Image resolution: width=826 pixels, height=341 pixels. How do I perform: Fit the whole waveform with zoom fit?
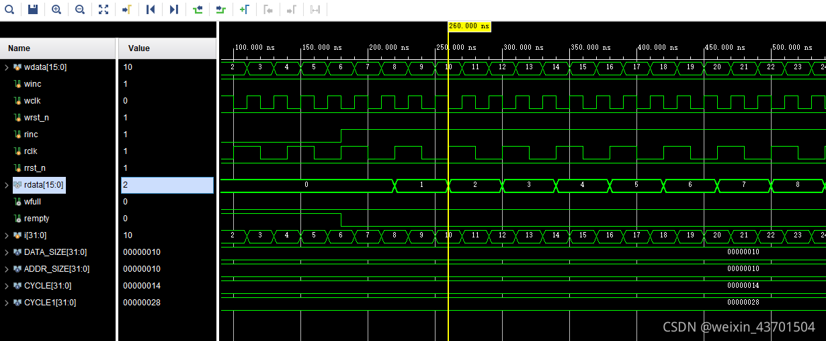point(104,9)
